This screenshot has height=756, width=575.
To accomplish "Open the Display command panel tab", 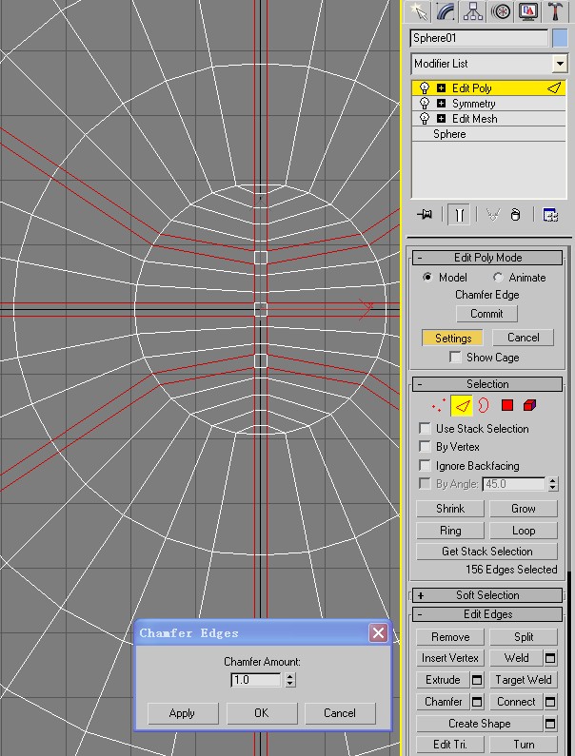I will 528,11.
